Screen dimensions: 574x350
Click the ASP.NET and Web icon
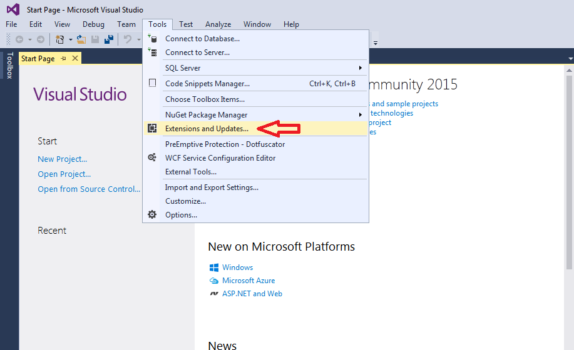(x=214, y=294)
